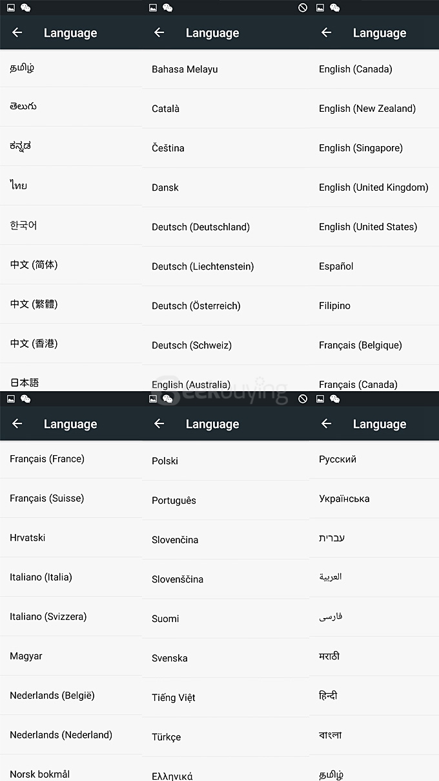Select Українська from the list
The height and width of the screenshot is (781, 439).
[344, 499]
